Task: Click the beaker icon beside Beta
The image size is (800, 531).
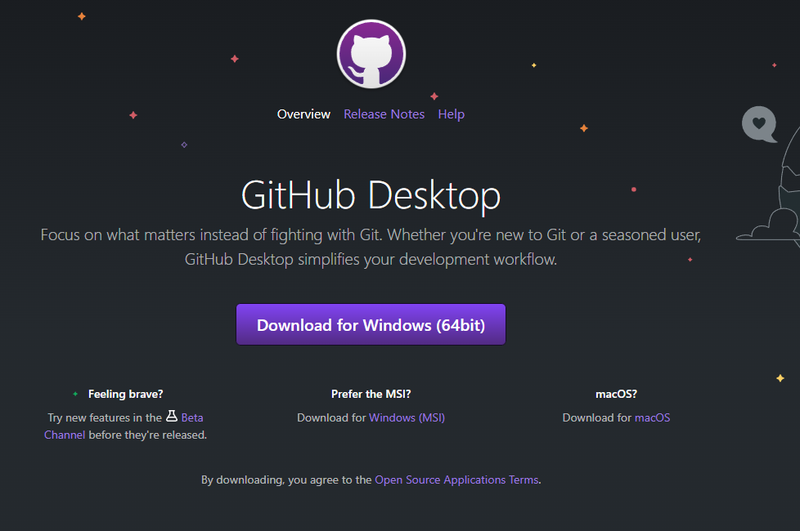Action: pos(172,416)
